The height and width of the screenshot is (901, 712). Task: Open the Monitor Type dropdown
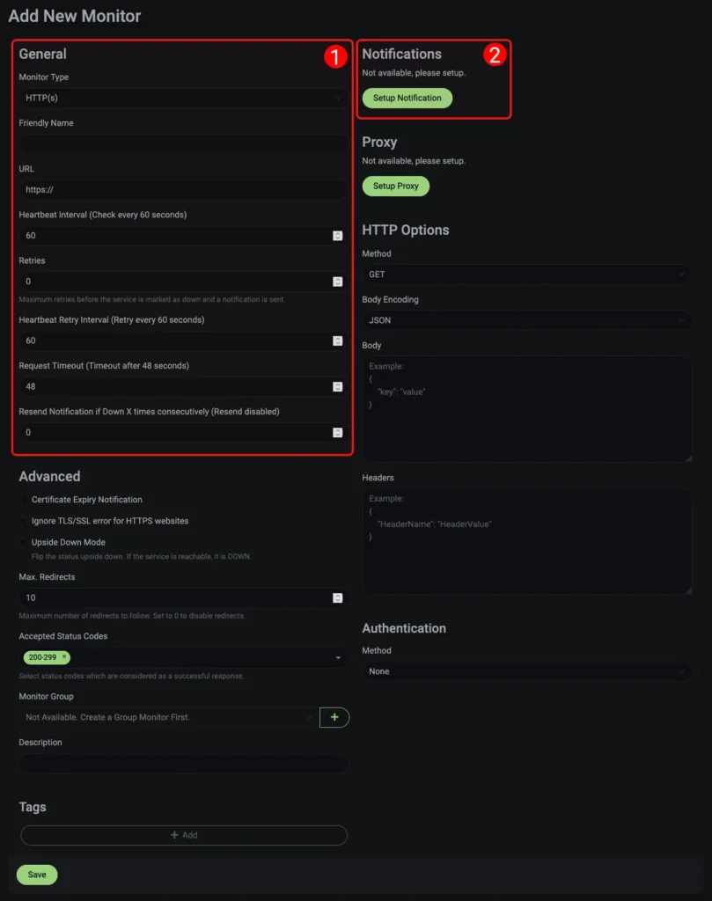[182, 99]
